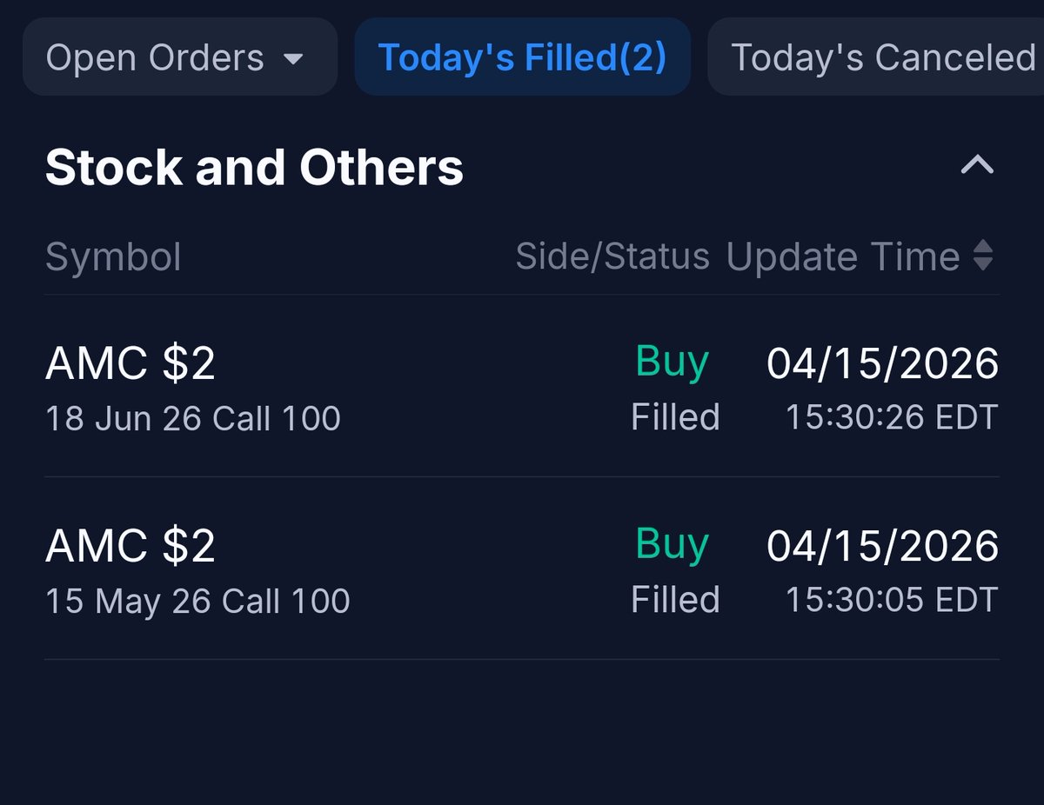Select the 18 Jun 26 Call 100 subtitle
Image resolution: width=1044 pixels, height=805 pixels.
pyautogui.click(x=192, y=419)
